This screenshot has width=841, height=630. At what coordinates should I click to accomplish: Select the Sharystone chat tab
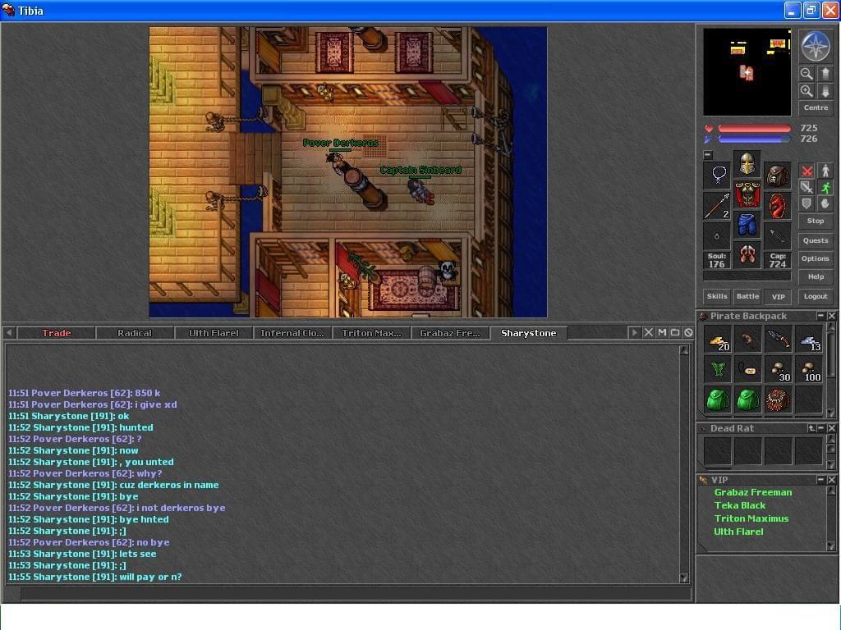click(x=529, y=333)
